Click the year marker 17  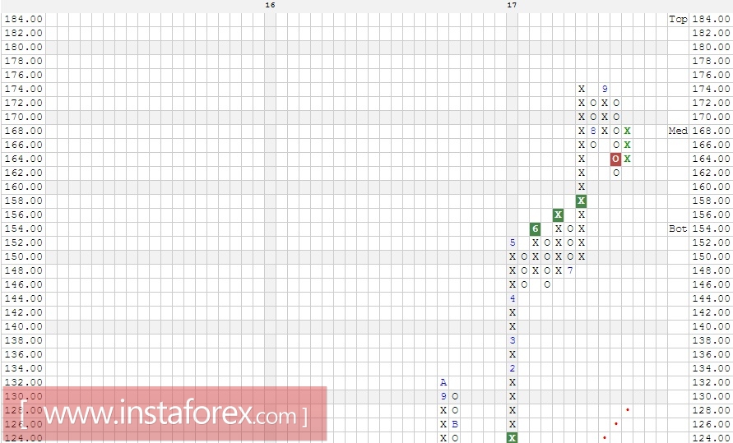tap(512, 5)
